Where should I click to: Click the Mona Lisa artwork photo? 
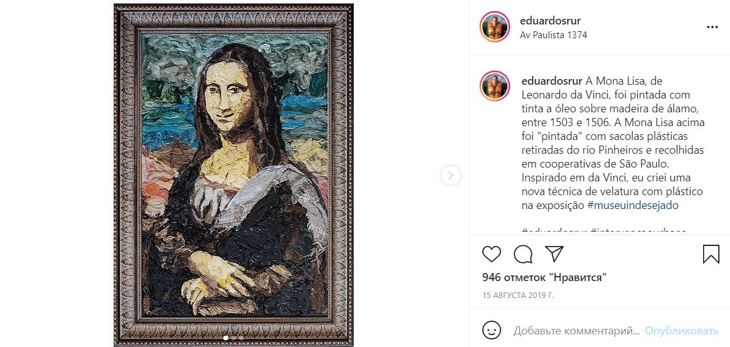click(234, 169)
